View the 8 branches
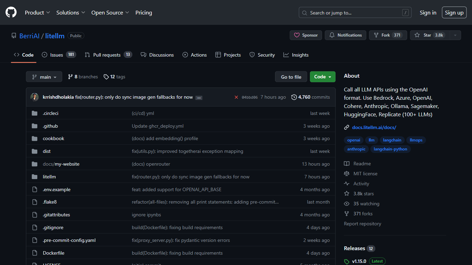 [x=83, y=77]
